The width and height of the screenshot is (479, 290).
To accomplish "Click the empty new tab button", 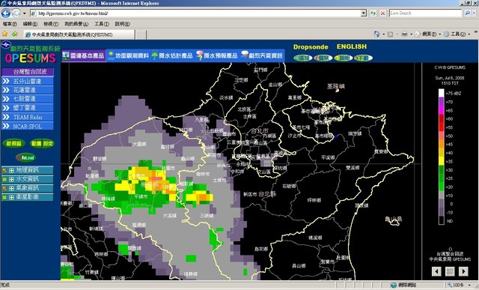I will (141, 34).
